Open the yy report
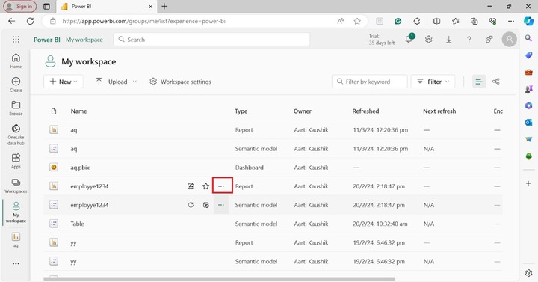 73,242
